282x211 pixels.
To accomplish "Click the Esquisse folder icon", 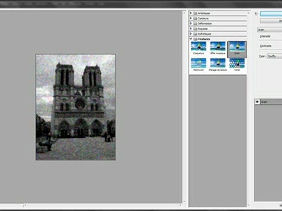I will pyautogui.click(x=195, y=29).
